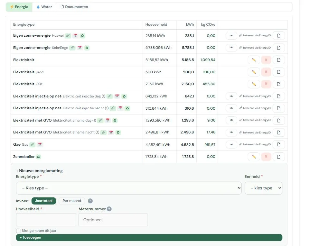
Task: Show help for Meternummer
Action: (x=109, y=209)
